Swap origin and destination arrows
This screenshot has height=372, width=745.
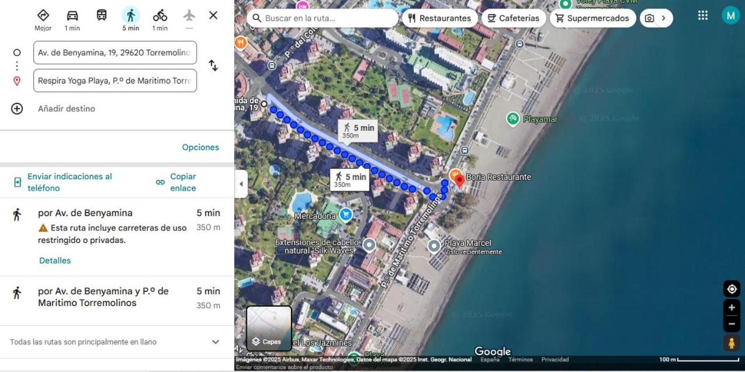[213, 66]
